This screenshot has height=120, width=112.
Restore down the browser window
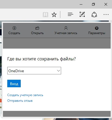93,4
